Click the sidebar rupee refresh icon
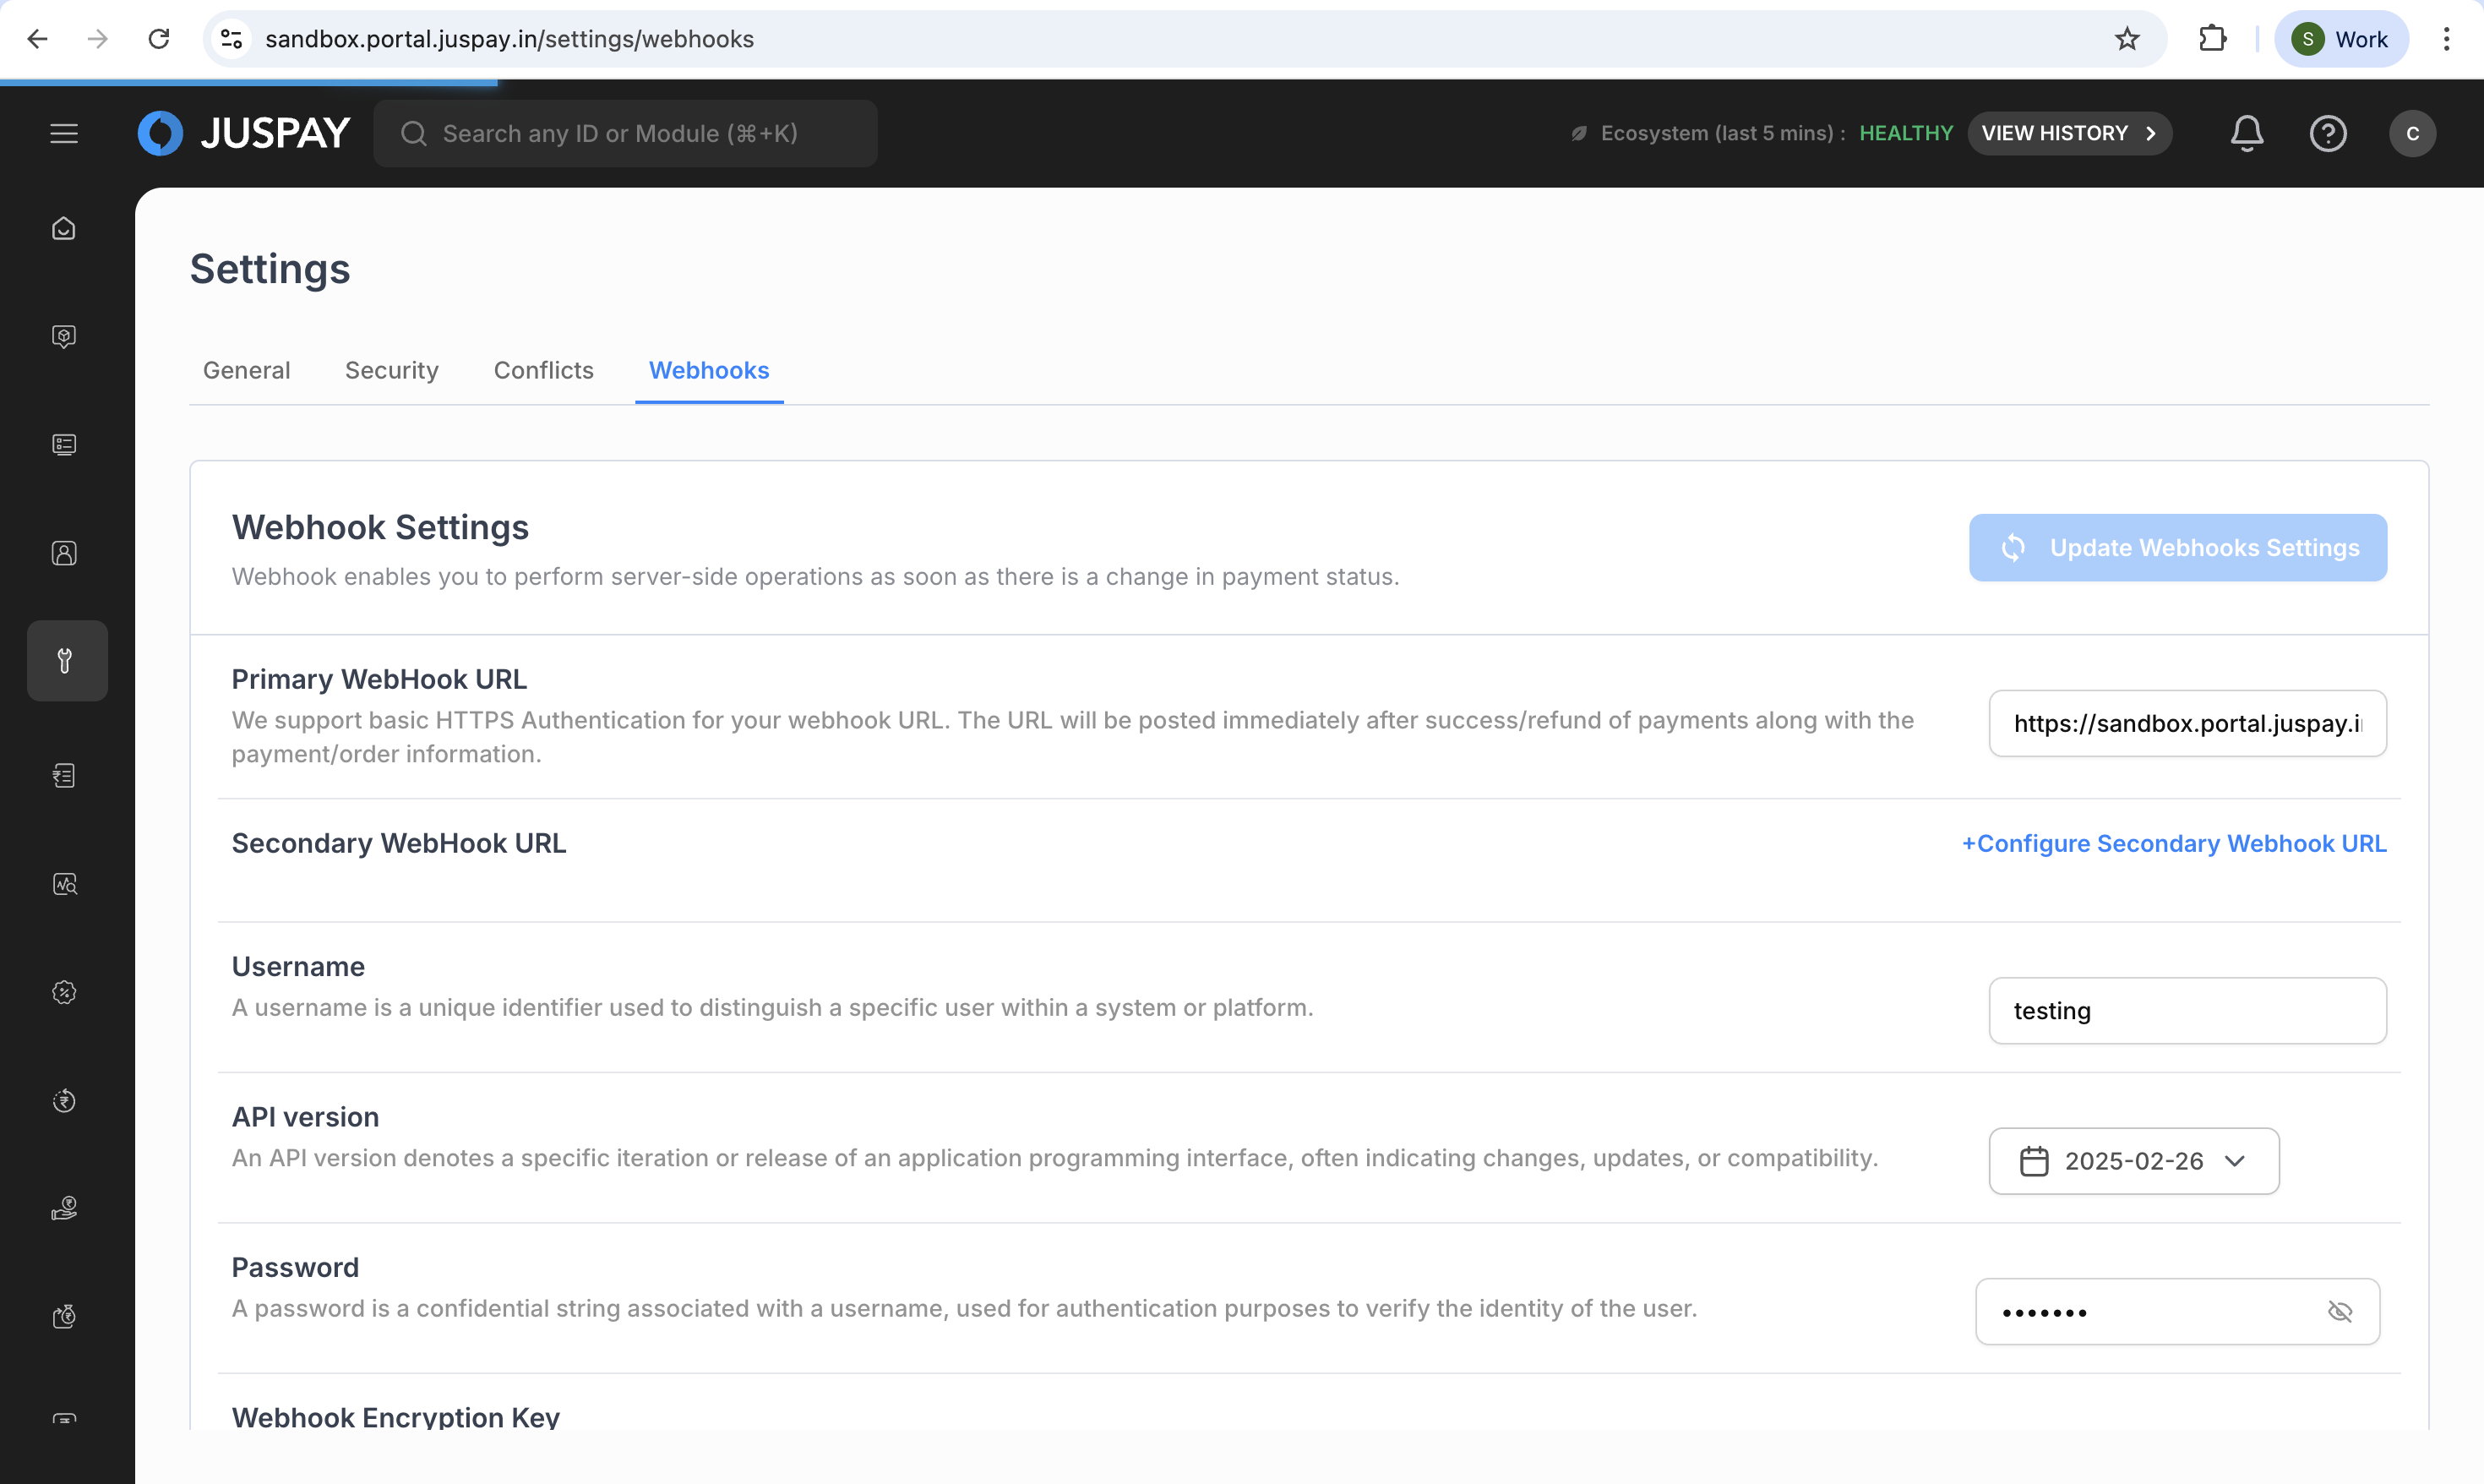2484x1484 pixels. tap(64, 1101)
